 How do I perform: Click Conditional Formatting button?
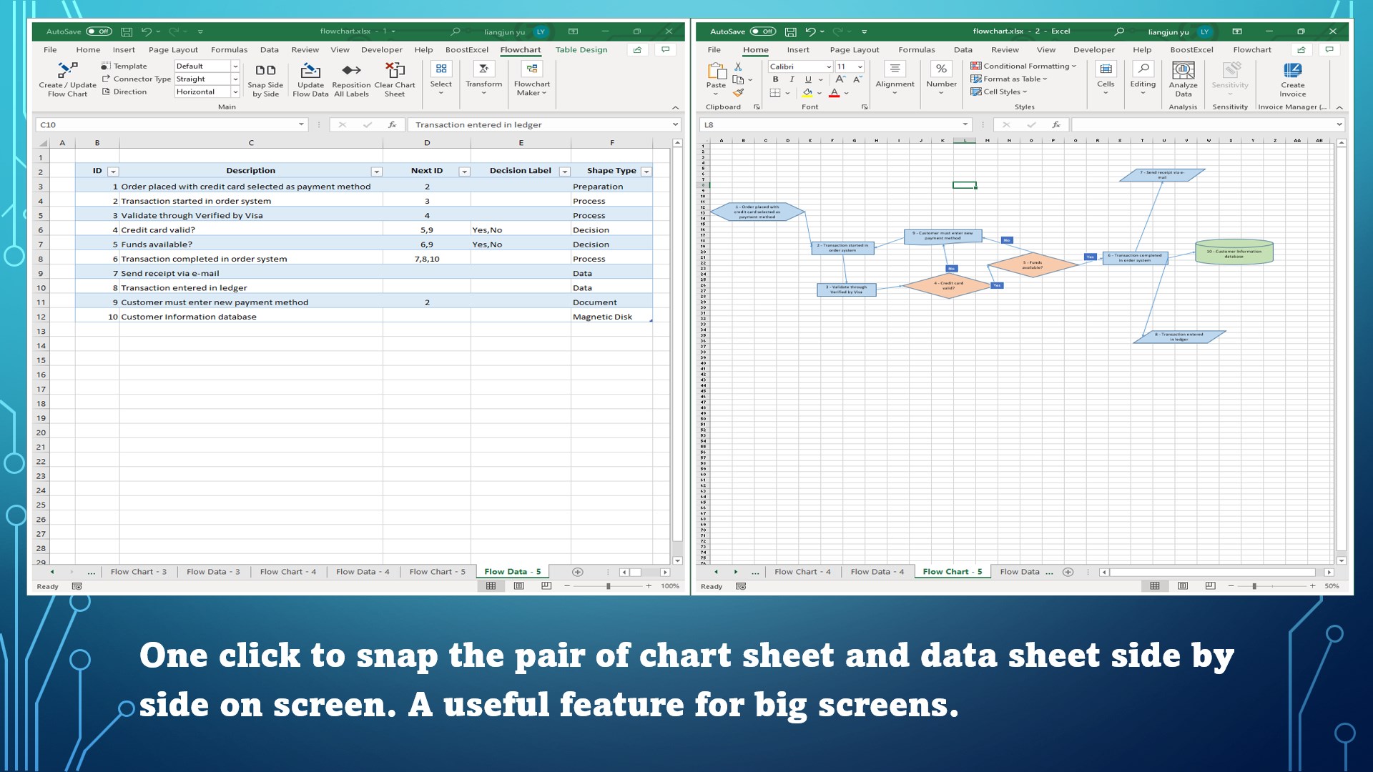click(x=1023, y=66)
